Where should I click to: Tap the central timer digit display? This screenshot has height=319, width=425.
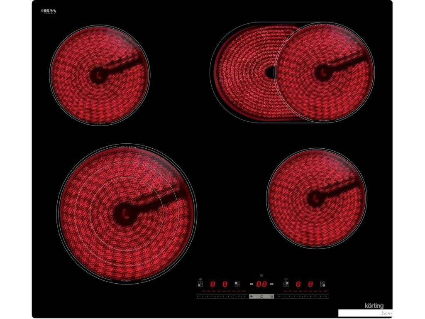261,285
